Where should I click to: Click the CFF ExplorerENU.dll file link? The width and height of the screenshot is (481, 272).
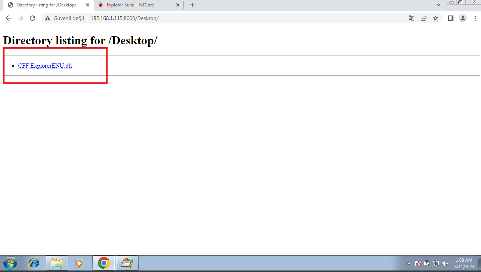(x=45, y=66)
